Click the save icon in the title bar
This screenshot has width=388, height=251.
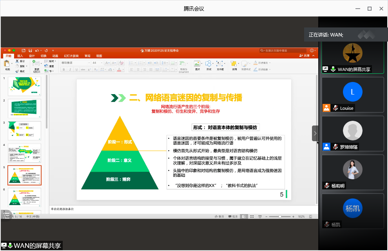click(x=29, y=51)
